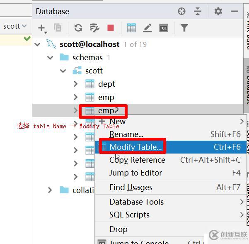Click the green checkmark inspection icon
Image resolution: width=249 pixels, height=244 pixels.
(27, 39)
